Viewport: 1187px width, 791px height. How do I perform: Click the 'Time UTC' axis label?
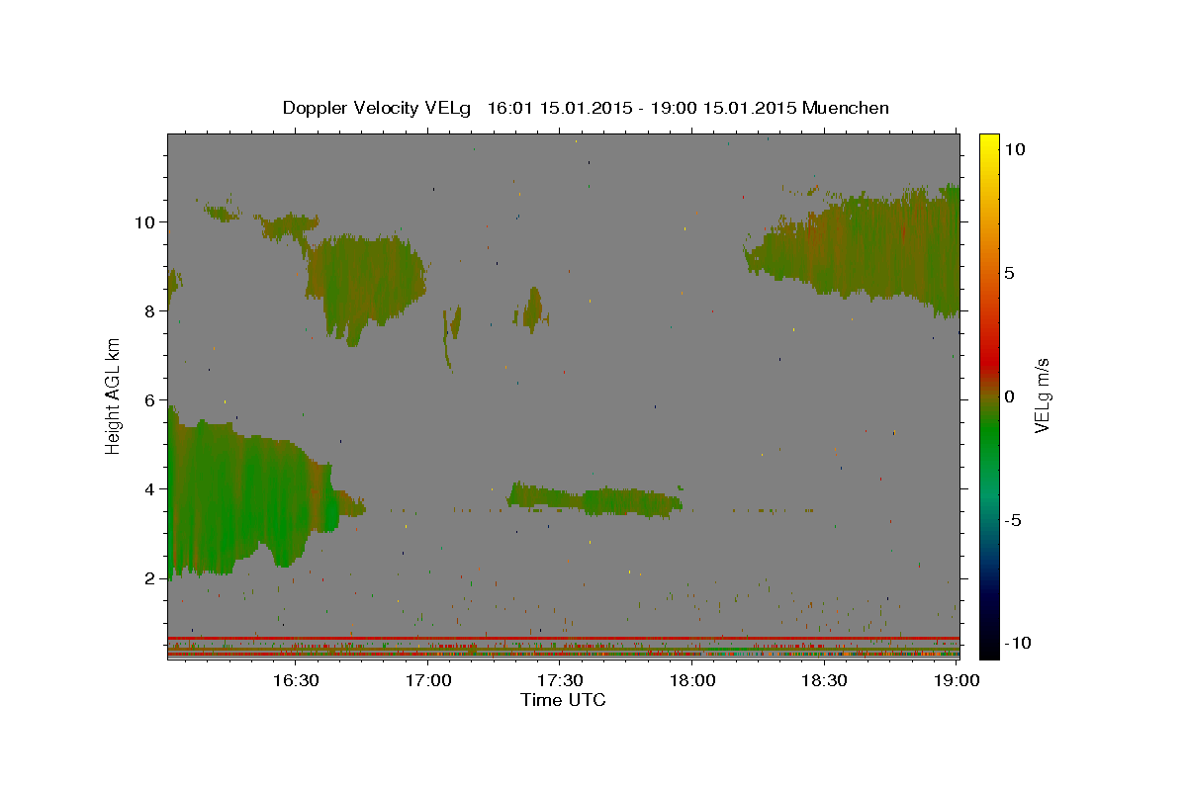tap(563, 700)
